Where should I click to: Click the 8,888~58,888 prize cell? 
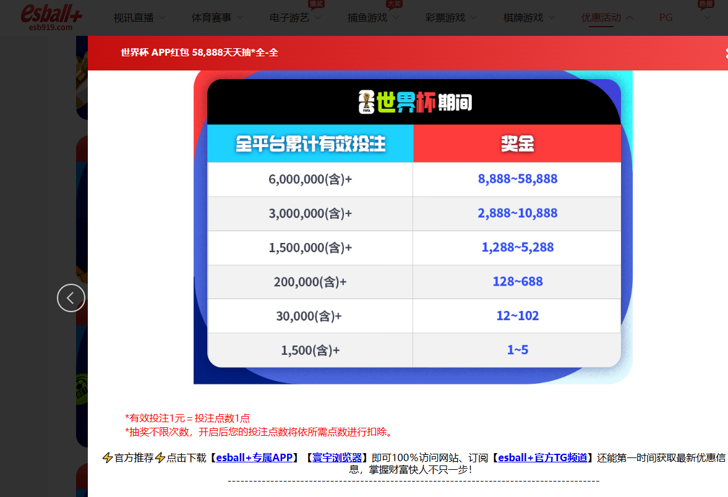click(x=517, y=179)
